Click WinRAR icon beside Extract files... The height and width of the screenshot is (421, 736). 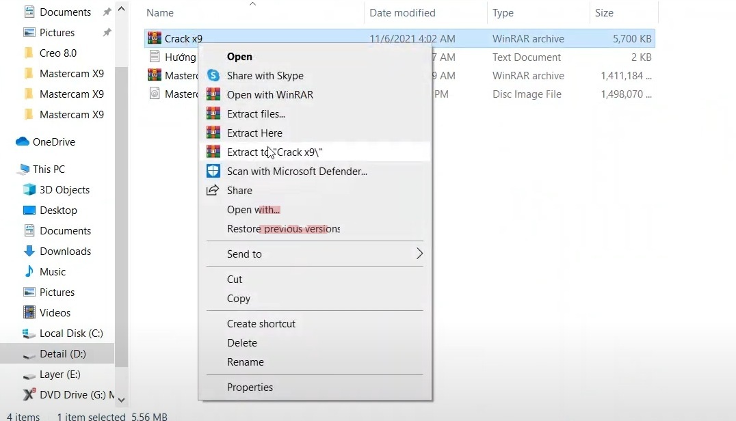click(213, 113)
